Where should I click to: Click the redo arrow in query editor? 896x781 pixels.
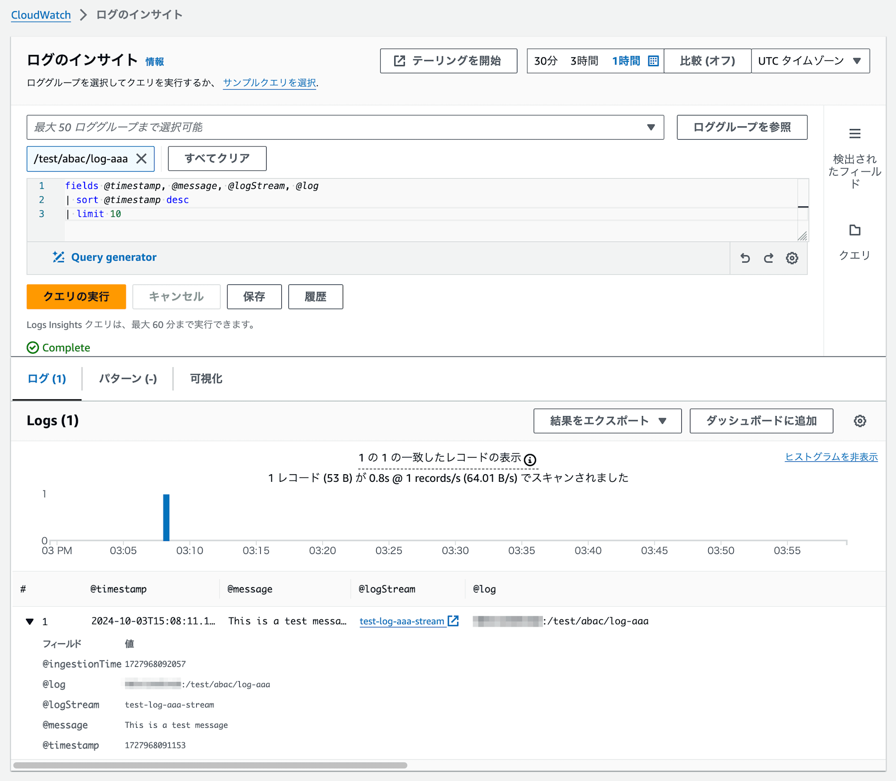click(769, 258)
